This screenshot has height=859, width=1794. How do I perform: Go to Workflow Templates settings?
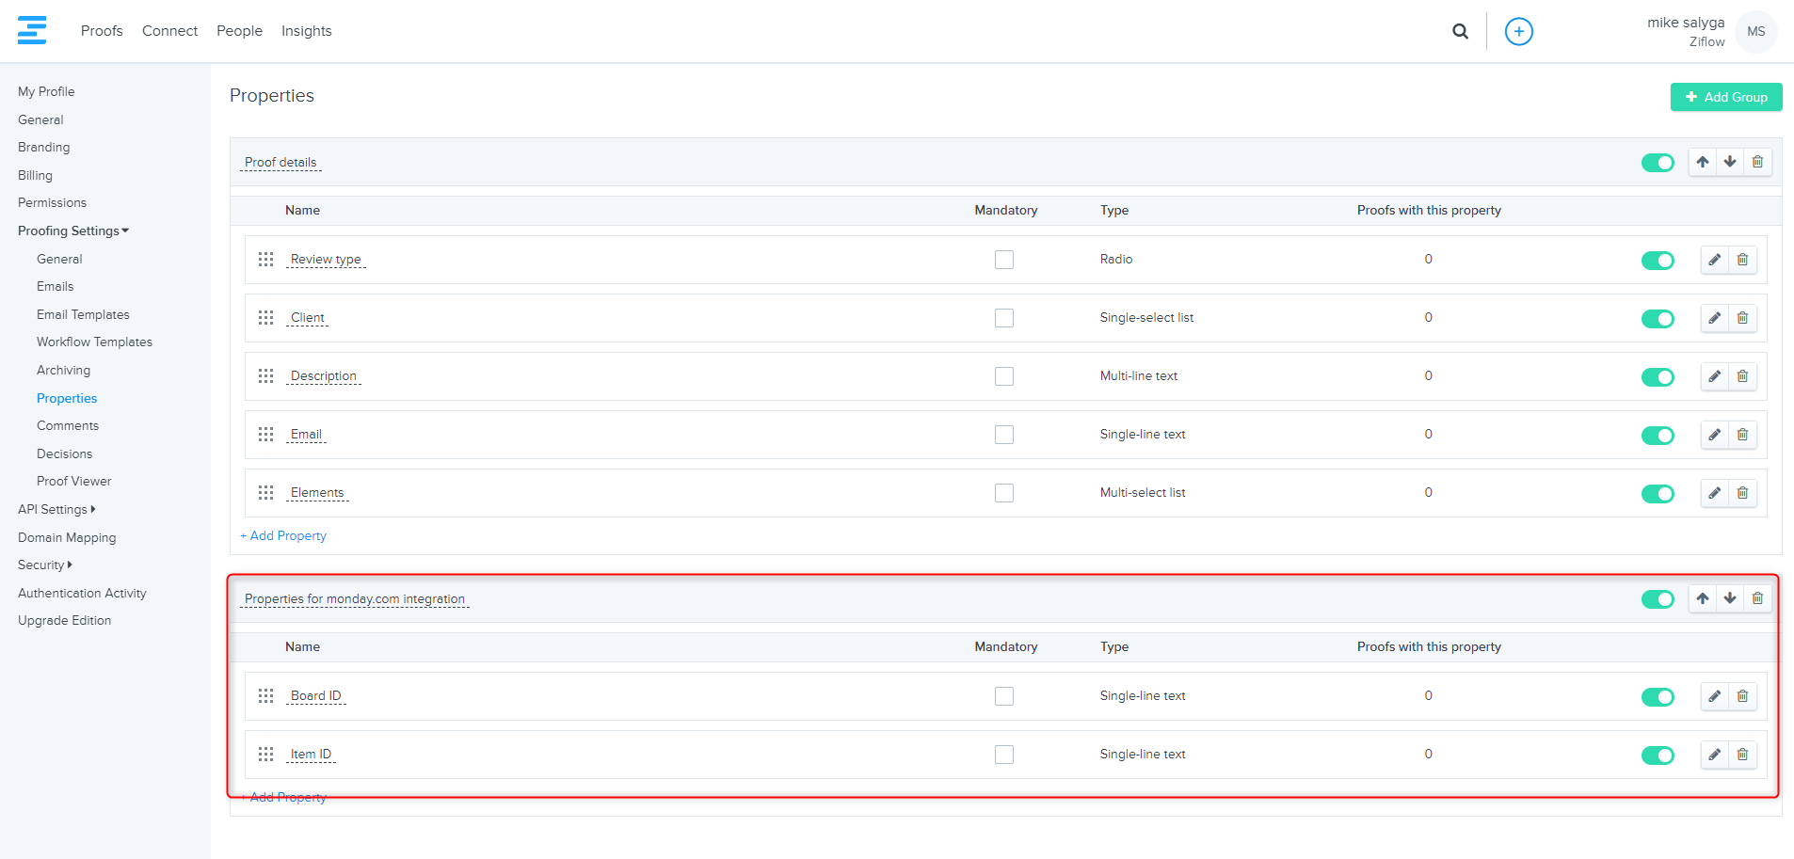click(x=94, y=342)
